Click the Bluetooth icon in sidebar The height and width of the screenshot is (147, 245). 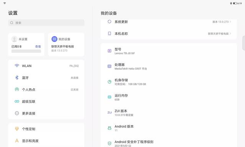[17, 77]
